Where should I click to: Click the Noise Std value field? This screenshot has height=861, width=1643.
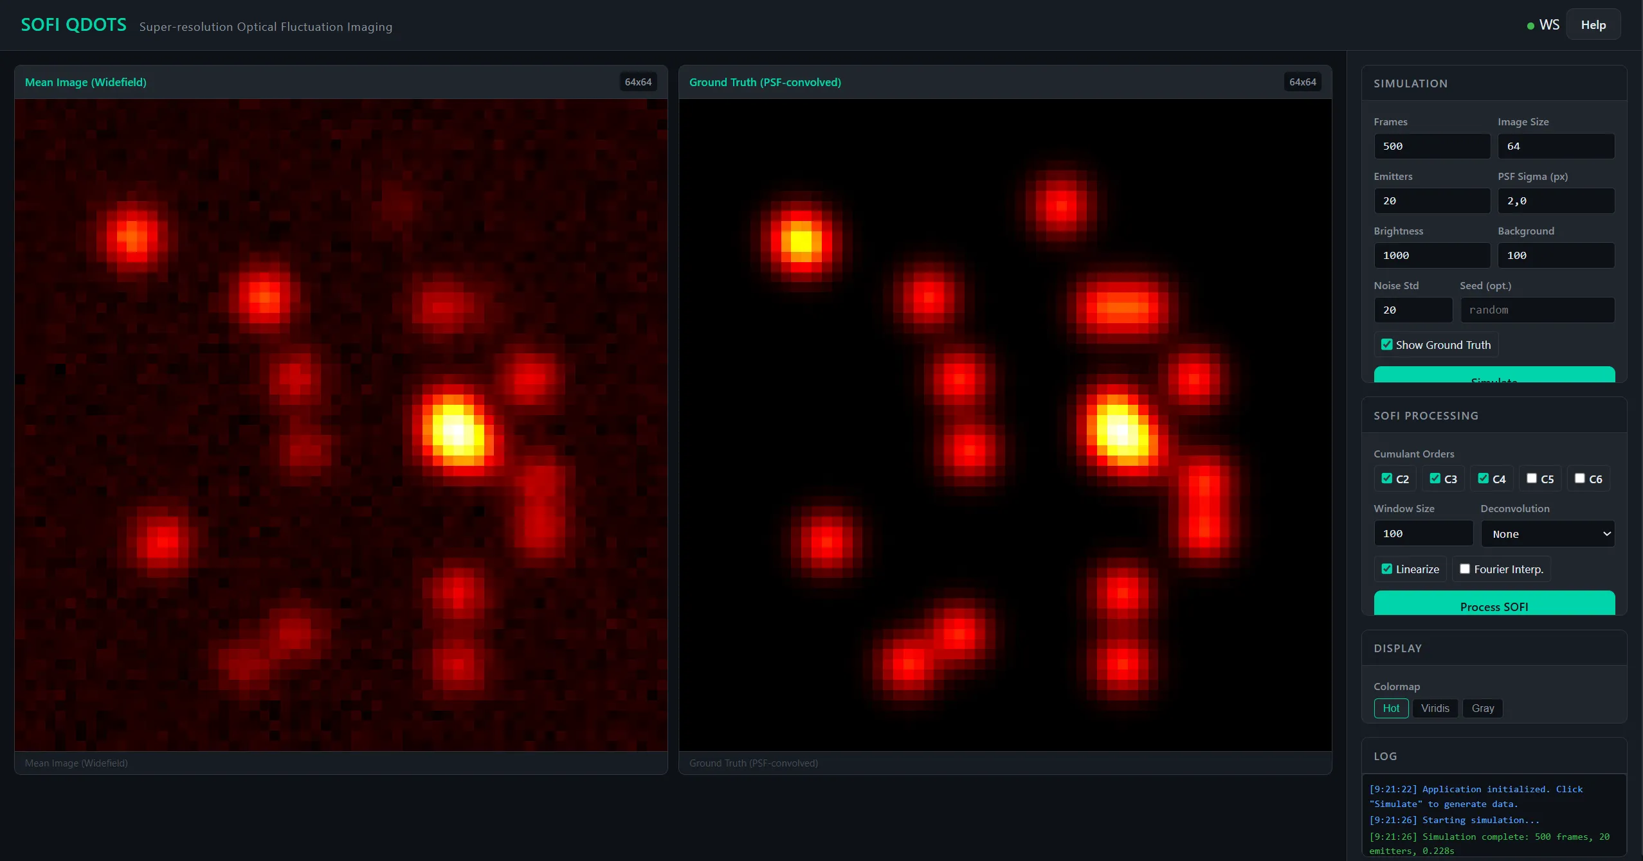tap(1412, 310)
